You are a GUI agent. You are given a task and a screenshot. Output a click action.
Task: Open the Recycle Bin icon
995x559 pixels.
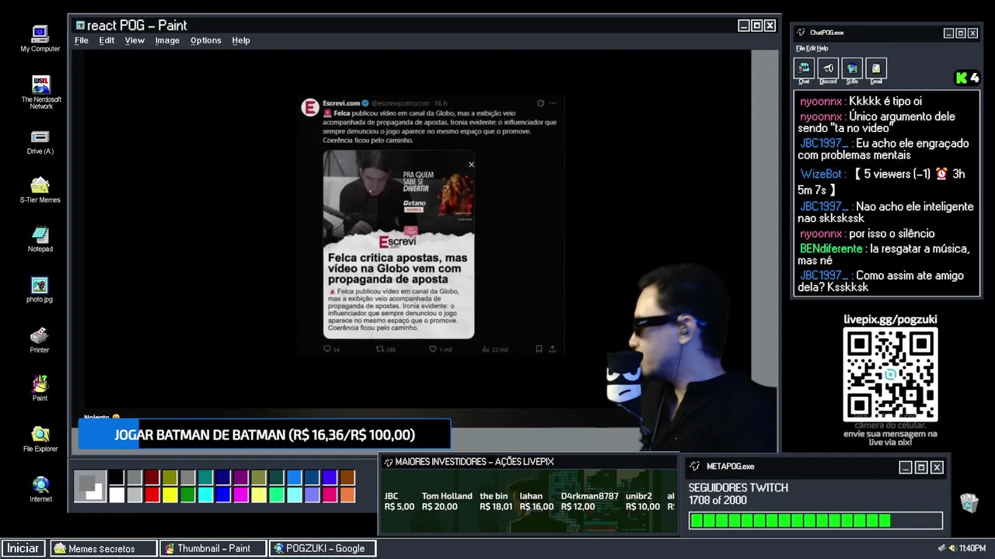tap(969, 502)
